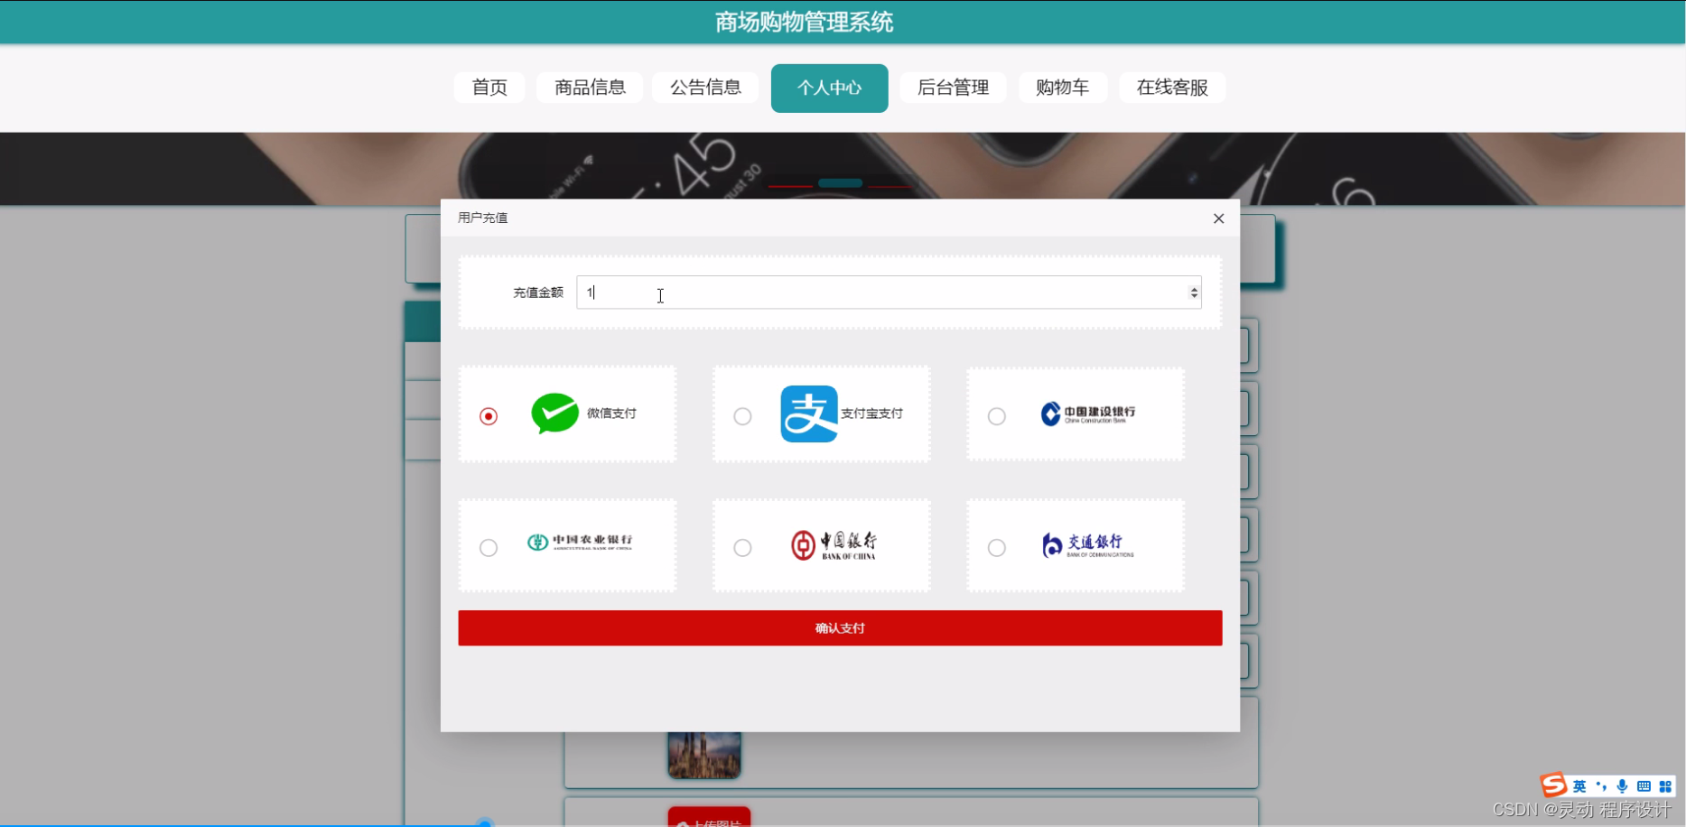
Task: Click the IME toolbox grid icon
Action: (1665, 786)
